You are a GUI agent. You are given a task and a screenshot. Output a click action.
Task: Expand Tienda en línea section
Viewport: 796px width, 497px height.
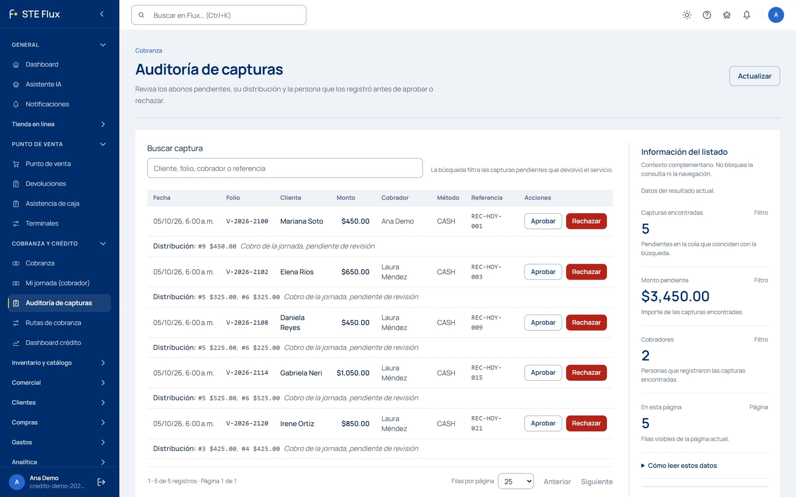click(x=60, y=124)
